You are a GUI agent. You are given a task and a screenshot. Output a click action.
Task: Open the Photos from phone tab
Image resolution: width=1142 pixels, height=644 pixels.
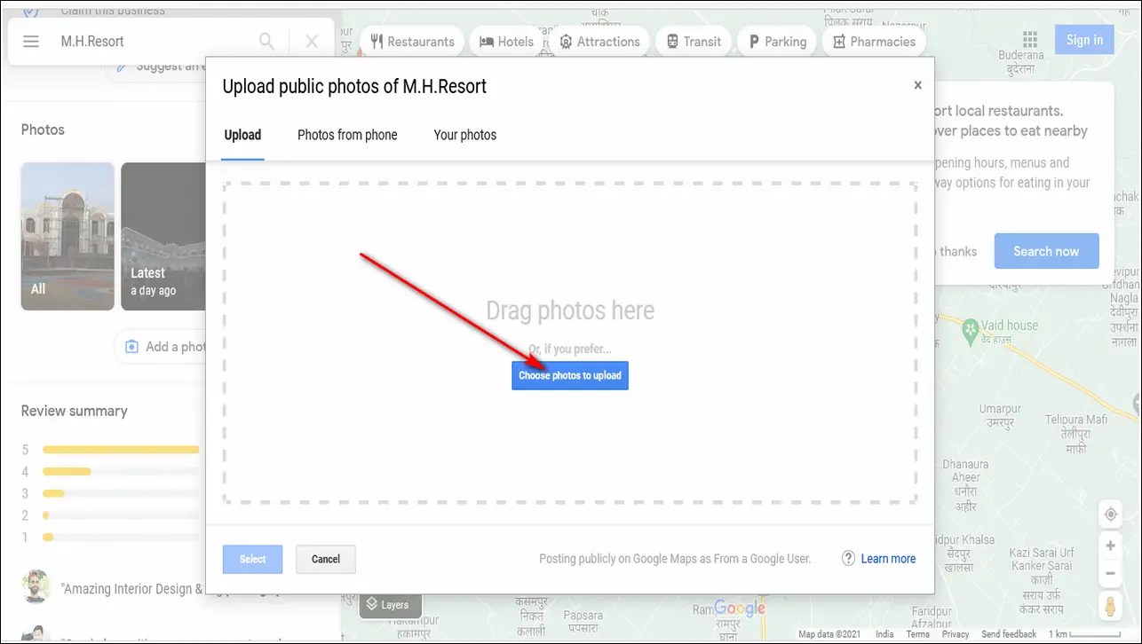click(347, 136)
